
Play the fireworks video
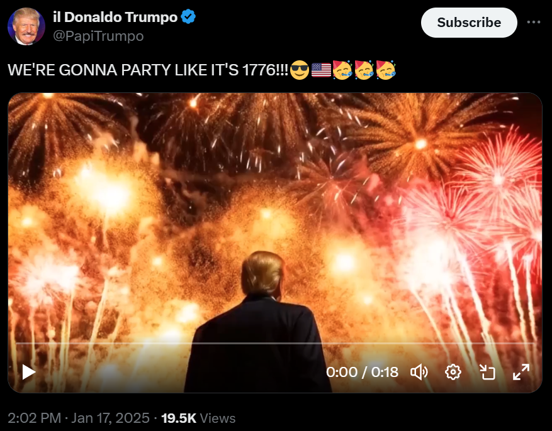(x=28, y=372)
